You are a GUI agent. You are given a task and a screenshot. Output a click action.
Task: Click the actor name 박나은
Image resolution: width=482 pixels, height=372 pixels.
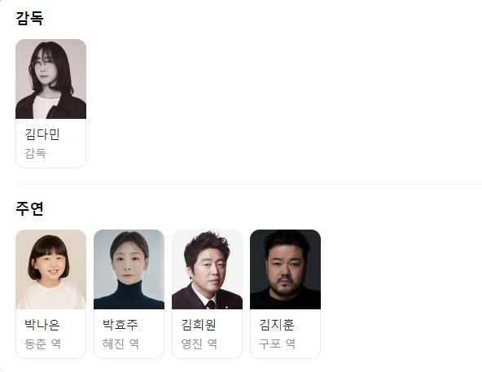click(x=42, y=325)
